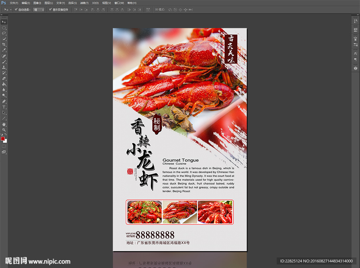The width and height of the screenshot is (360, 268).
Task: Click the Ps application logo
Action: pos(4,3)
